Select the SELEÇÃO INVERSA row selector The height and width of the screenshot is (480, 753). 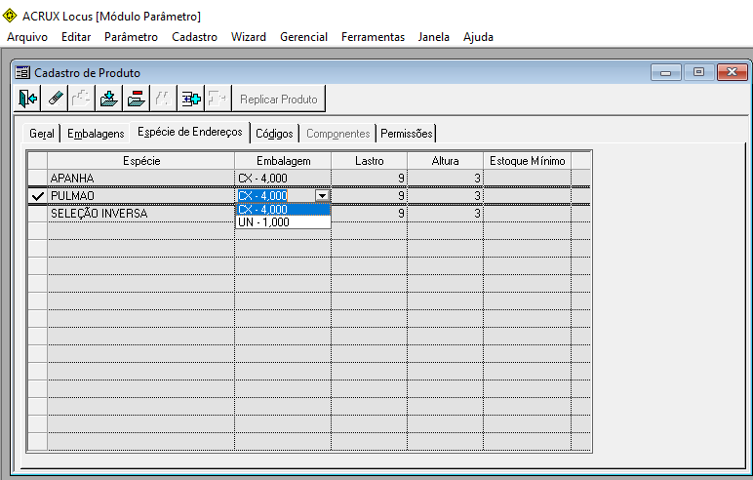click(37, 214)
